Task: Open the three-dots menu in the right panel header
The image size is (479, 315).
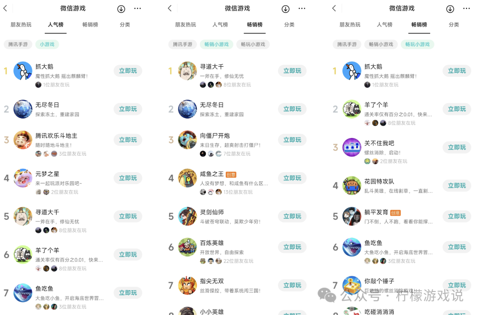Action: (x=466, y=8)
